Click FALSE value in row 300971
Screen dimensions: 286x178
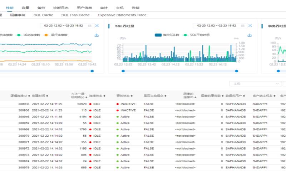pos(149,142)
